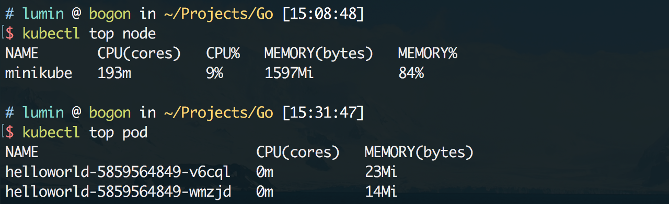Select the minikube node name
The width and height of the screenshot is (669, 204).
(x=39, y=73)
